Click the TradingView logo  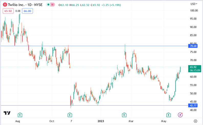tap(7, 113)
